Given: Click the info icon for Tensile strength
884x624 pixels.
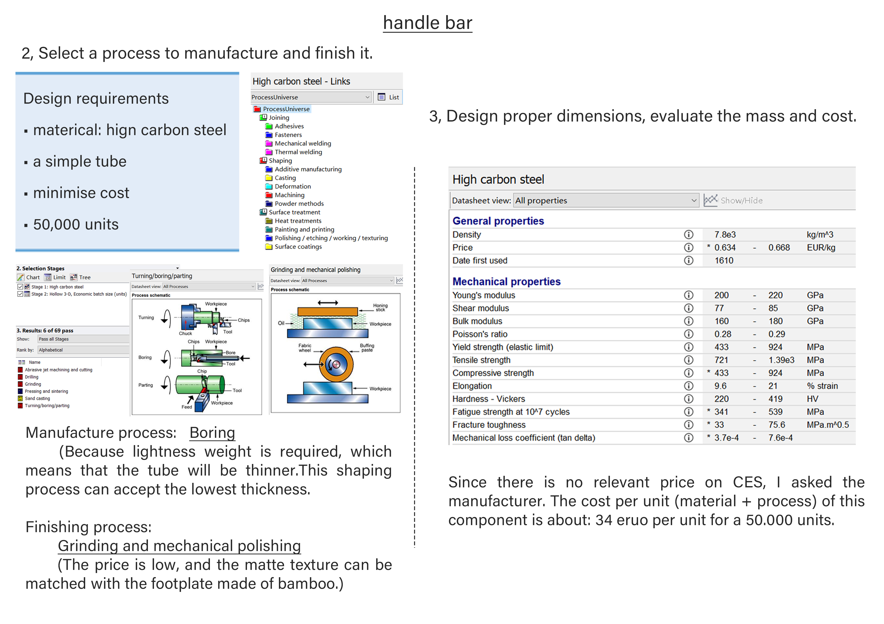Looking at the screenshot, I should click(x=688, y=360).
